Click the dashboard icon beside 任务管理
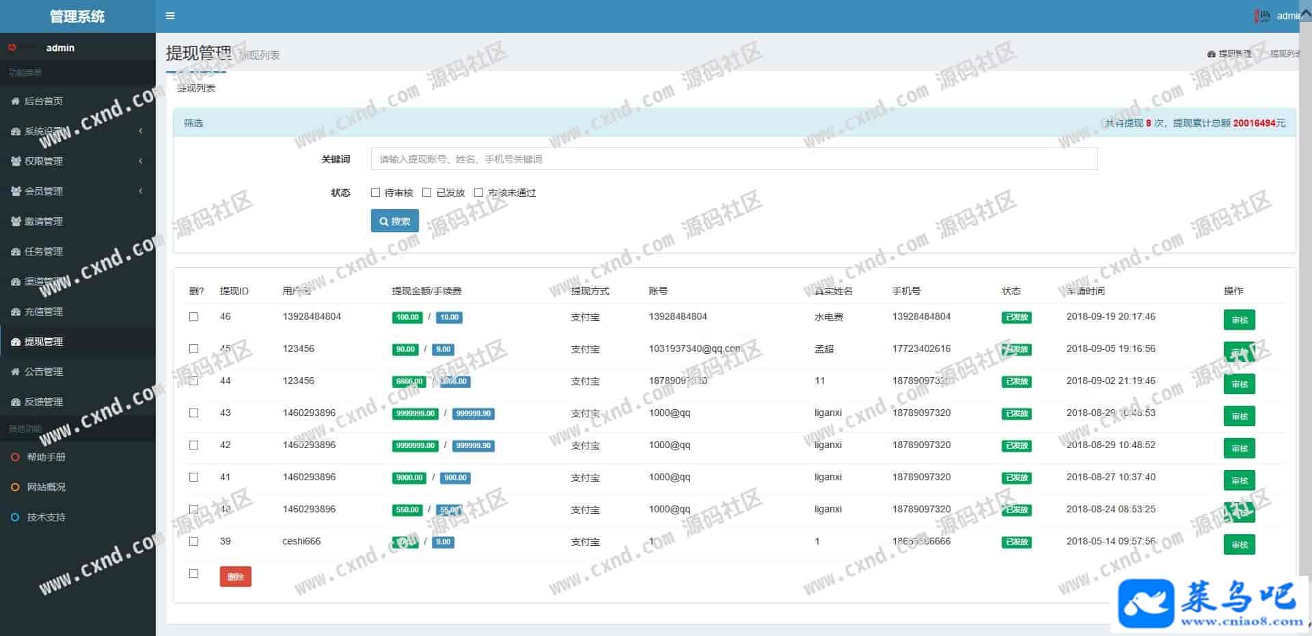The height and width of the screenshot is (636, 1312). pyautogui.click(x=15, y=251)
